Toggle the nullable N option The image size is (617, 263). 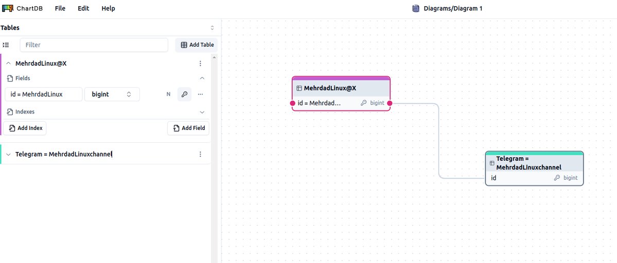(x=168, y=94)
